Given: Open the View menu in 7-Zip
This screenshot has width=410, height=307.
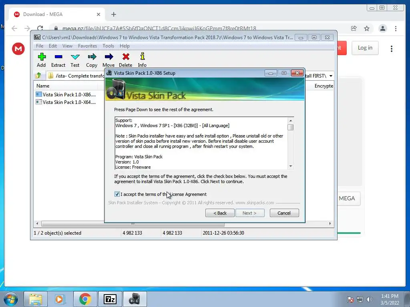Looking at the screenshot, I should click(x=67, y=46).
